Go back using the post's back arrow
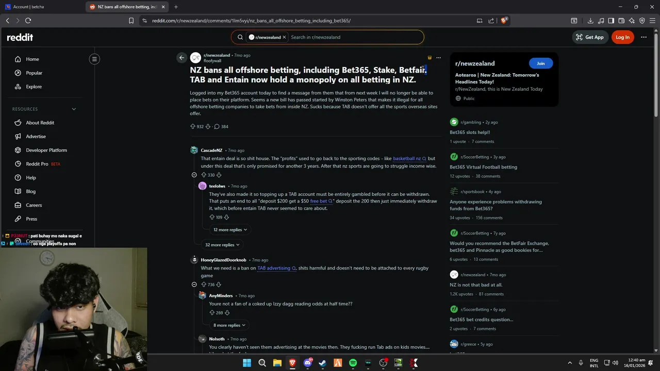This screenshot has width=660, height=371. 181,58
